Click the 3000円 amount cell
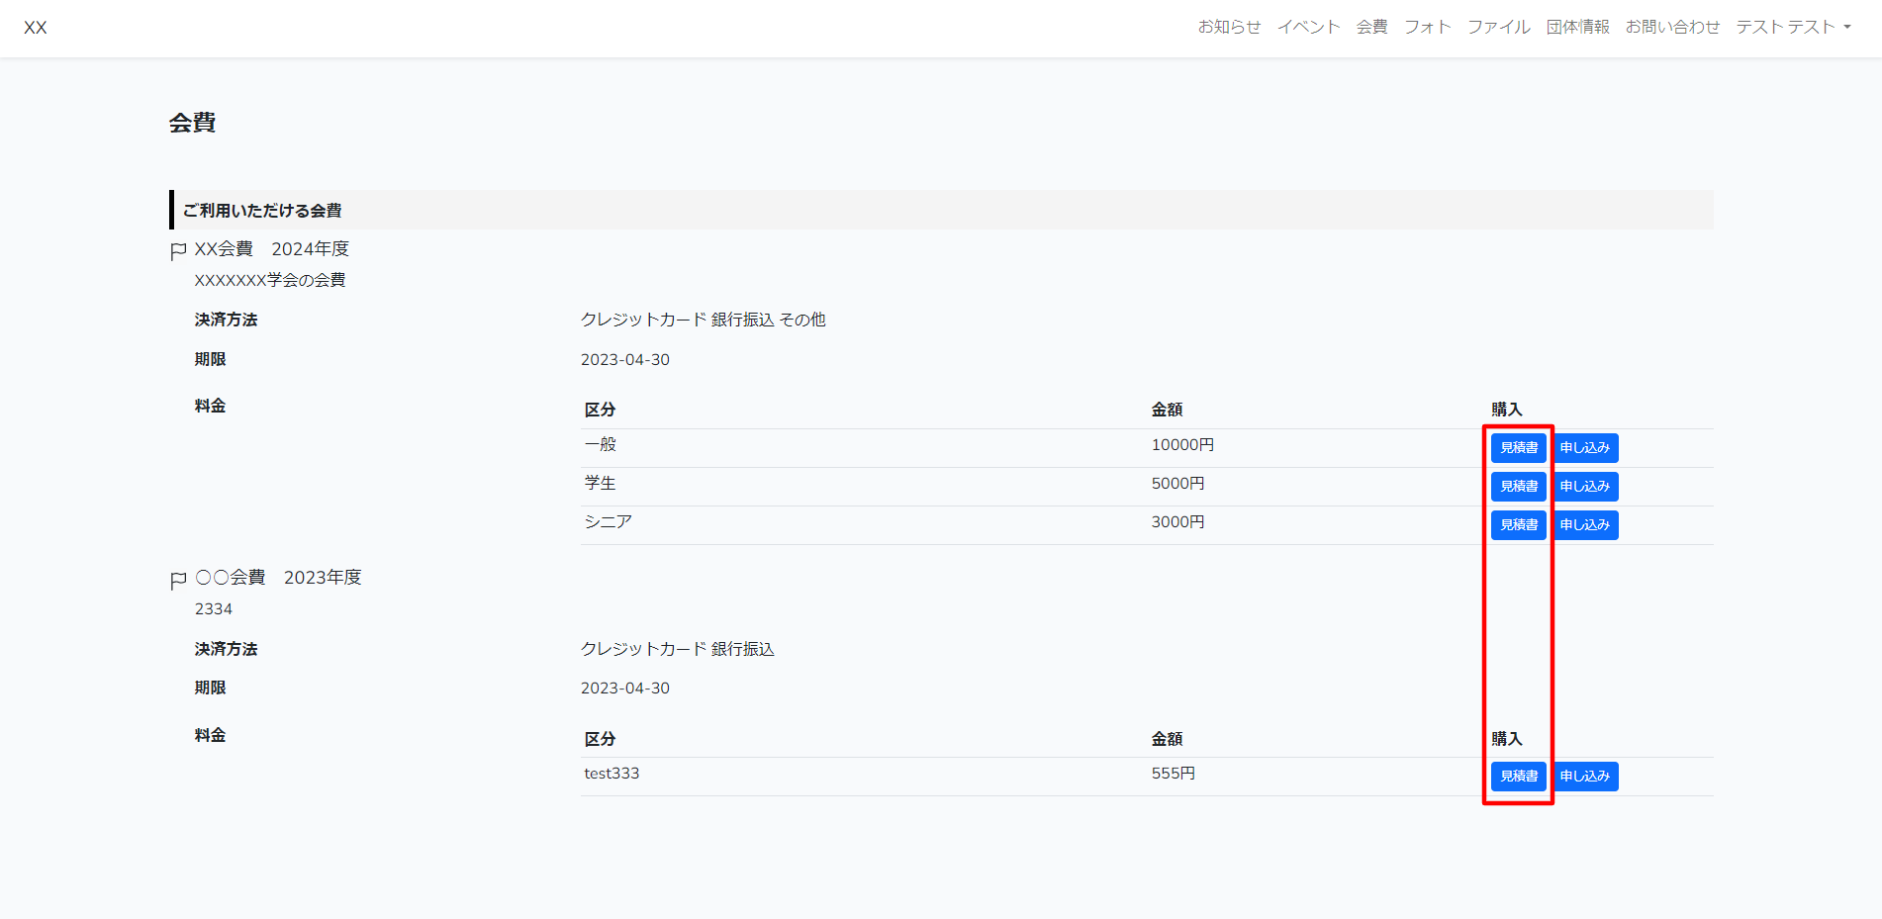 pos(1177,522)
